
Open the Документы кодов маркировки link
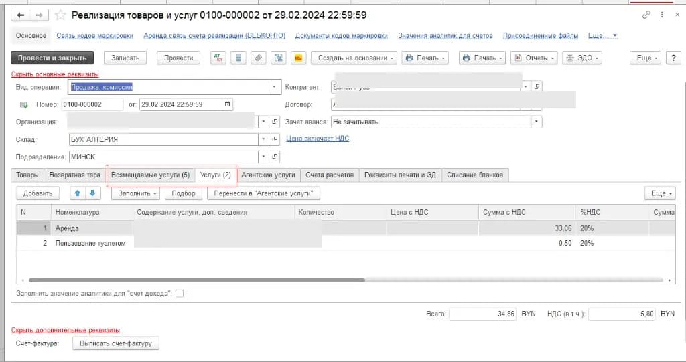[341, 36]
